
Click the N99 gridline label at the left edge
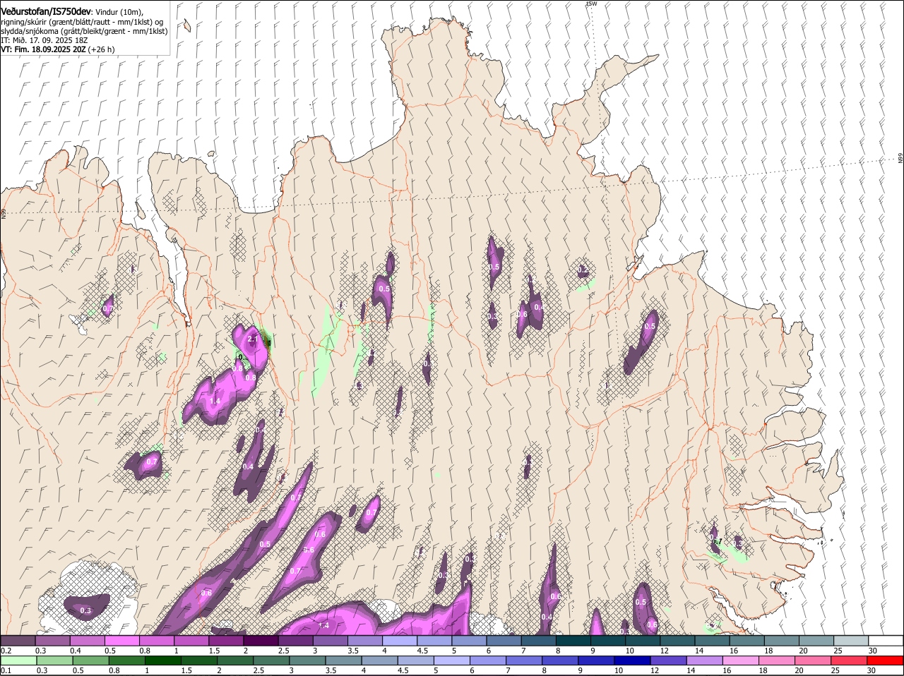pos(4,212)
